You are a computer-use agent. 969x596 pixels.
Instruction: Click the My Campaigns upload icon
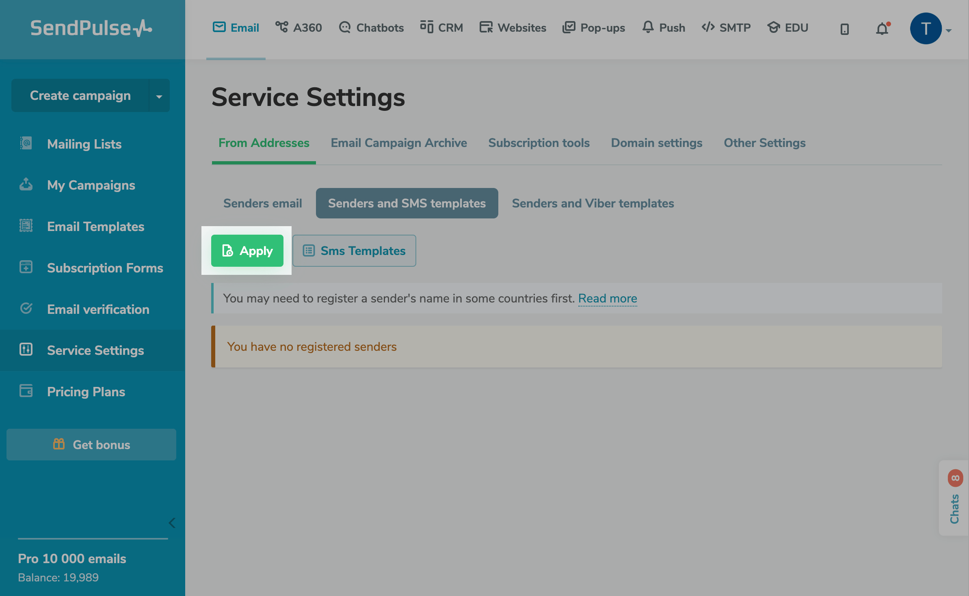(26, 184)
